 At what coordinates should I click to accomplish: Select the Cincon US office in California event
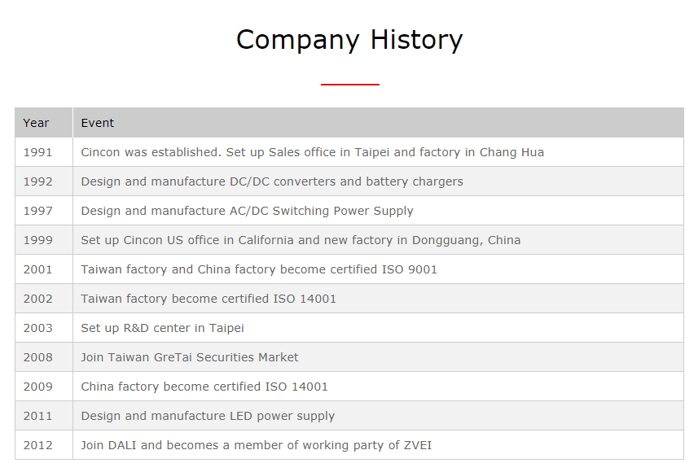[301, 241]
